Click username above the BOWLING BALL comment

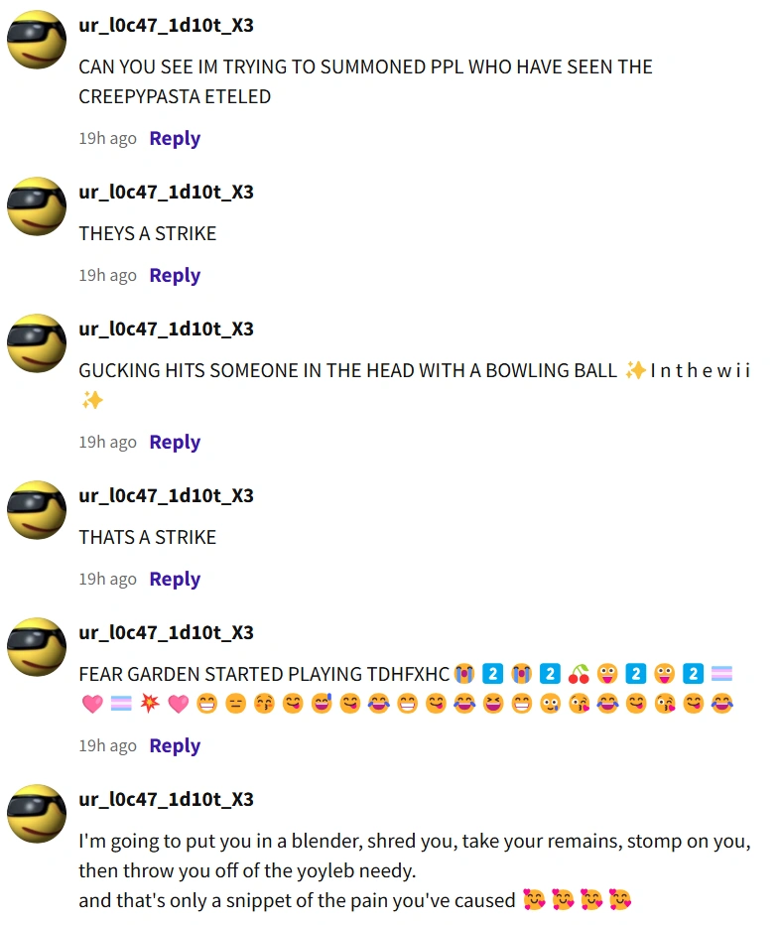point(167,330)
